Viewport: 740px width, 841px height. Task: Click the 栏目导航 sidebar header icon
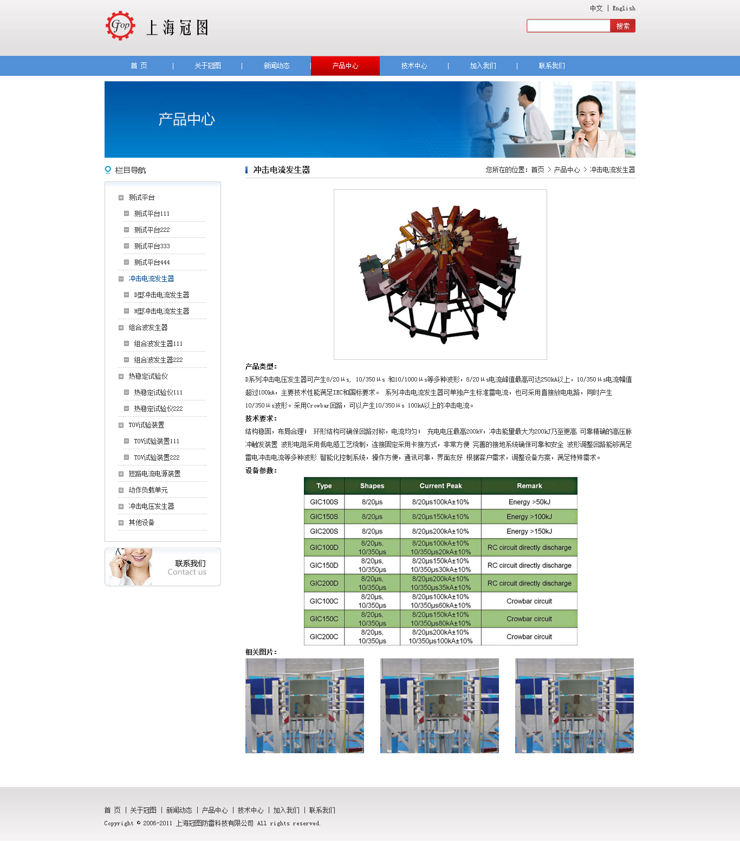coord(108,170)
